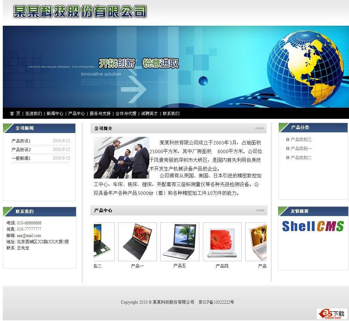Click the business handshake photo
This screenshot has width=349, height=321.
click(x=122, y=158)
